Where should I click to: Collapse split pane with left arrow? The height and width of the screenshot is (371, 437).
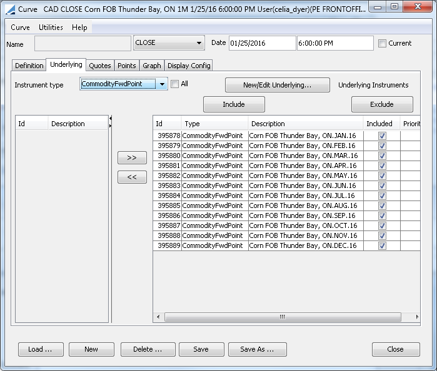(111, 119)
